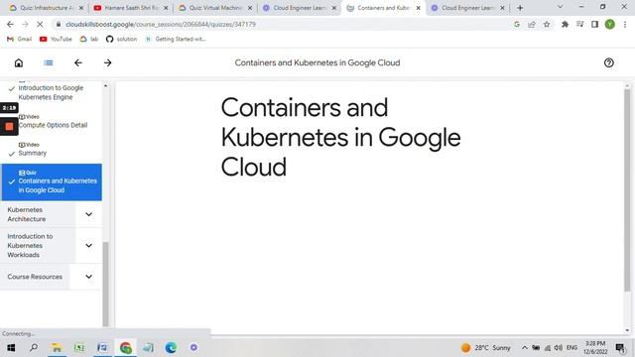635x357 pixels.
Task: Expand Course Resources section
Action: [88, 277]
